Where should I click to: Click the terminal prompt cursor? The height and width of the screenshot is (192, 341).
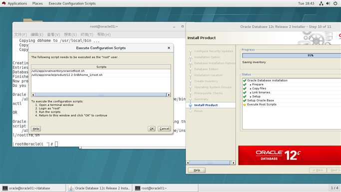(x=56, y=144)
